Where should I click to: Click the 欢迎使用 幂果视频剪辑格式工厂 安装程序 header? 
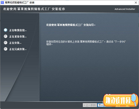34,9
